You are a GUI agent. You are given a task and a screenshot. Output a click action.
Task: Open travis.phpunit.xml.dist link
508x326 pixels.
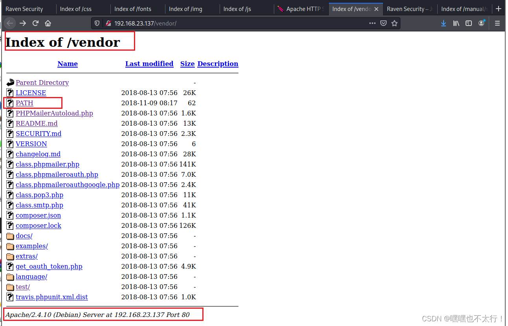click(x=52, y=297)
